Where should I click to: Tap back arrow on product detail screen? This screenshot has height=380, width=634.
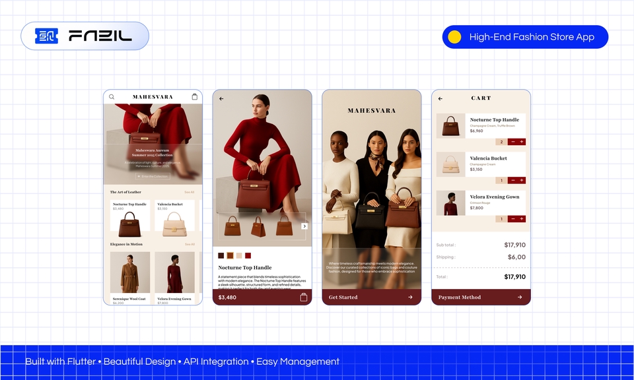[221, 98]
